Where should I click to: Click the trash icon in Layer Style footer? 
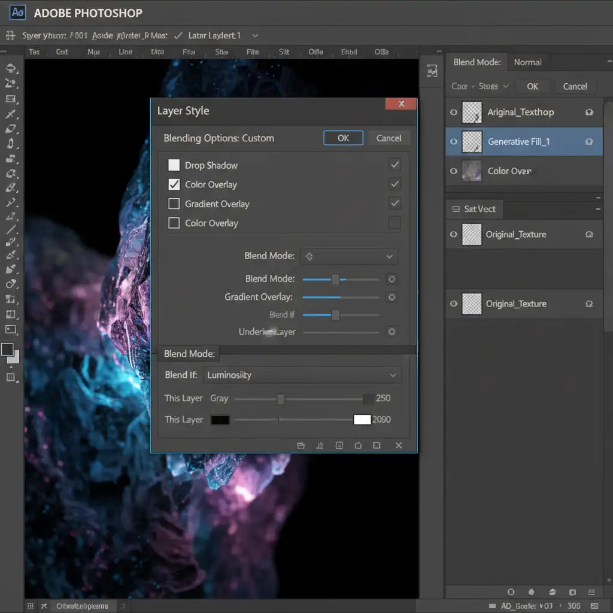(358, 445)
